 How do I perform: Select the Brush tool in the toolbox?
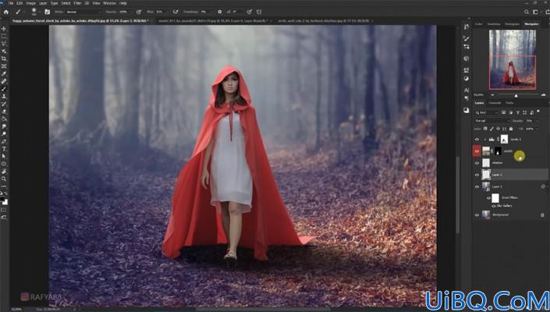[x=4, y=89]
